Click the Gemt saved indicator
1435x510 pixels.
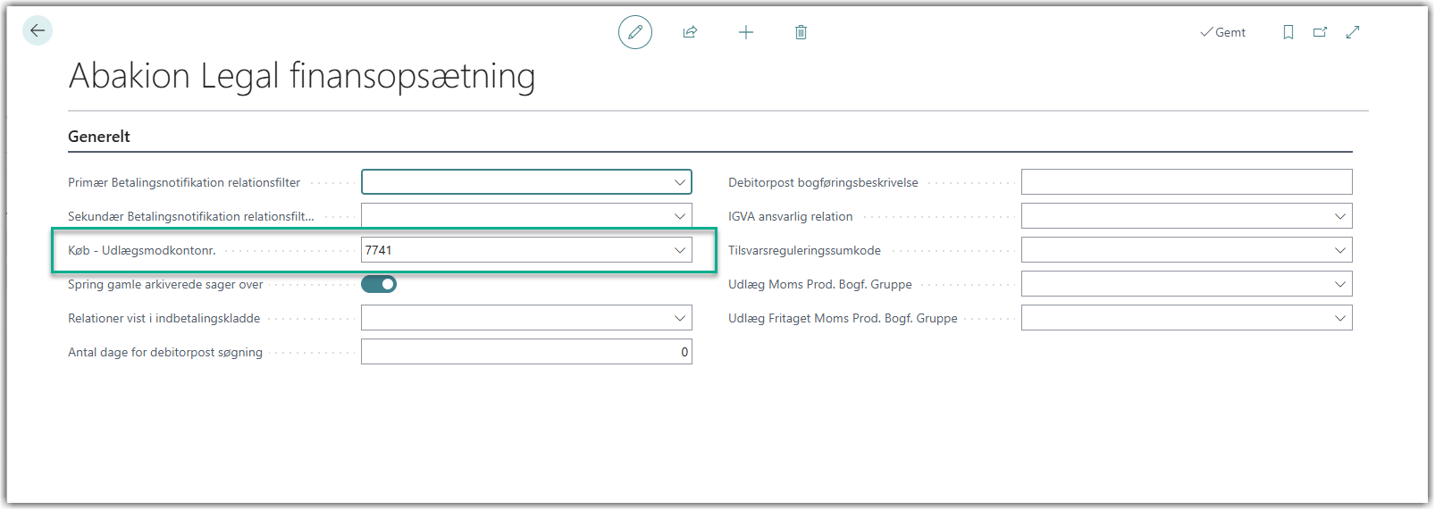point(1222,32)
